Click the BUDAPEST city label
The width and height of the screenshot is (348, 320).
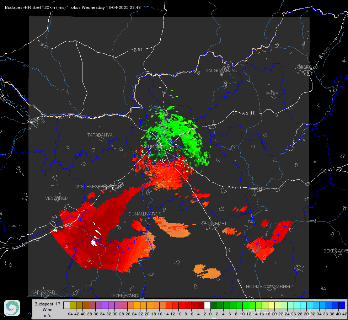click(156, 147)
